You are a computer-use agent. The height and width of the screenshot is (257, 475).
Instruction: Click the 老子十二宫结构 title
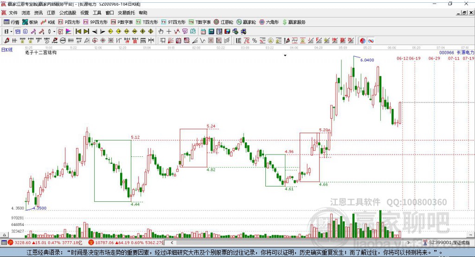click(x=41, y=52)
